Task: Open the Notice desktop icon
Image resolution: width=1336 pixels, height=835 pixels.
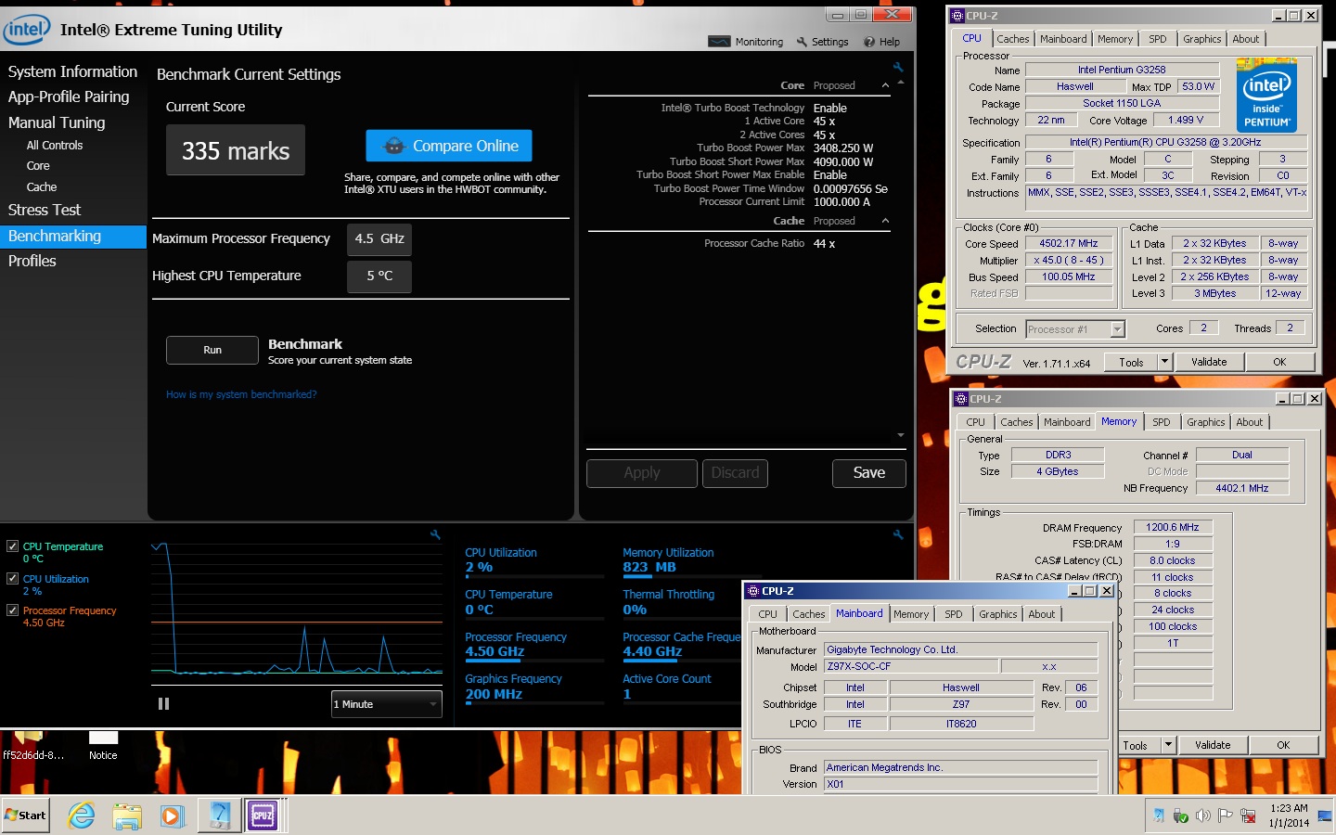Action: point(103,745)
